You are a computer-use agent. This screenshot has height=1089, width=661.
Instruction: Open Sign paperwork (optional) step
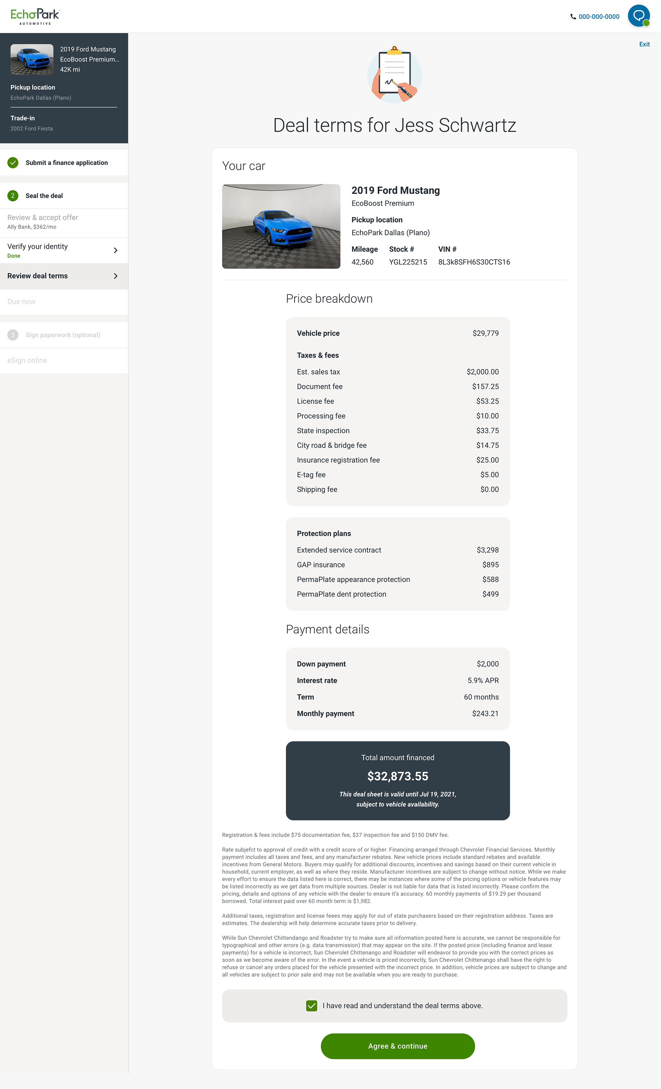click(64, 335)
